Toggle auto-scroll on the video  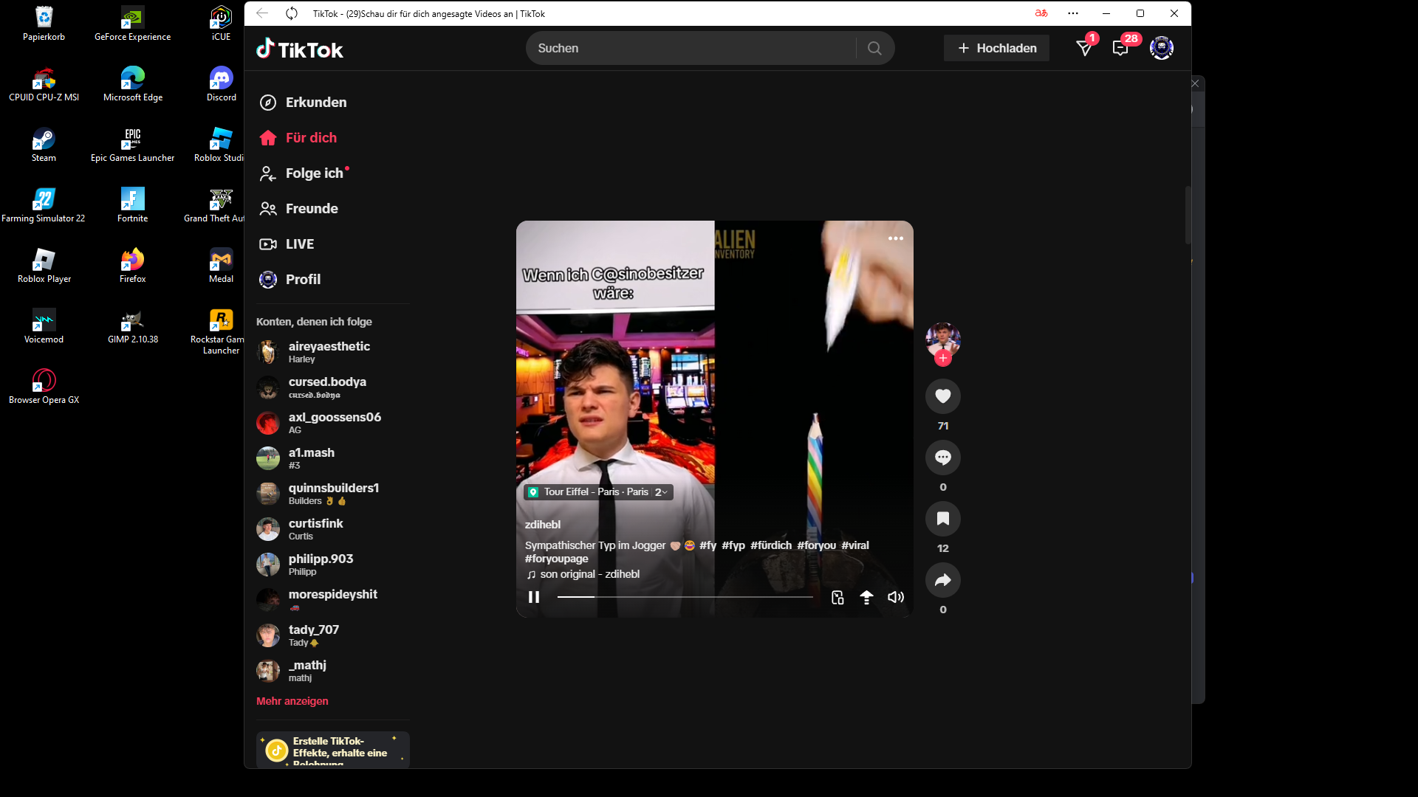(x=866, y=597)
